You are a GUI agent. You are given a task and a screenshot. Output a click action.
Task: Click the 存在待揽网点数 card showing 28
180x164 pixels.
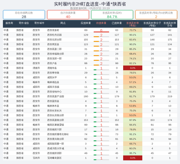(x=24, y=15)
